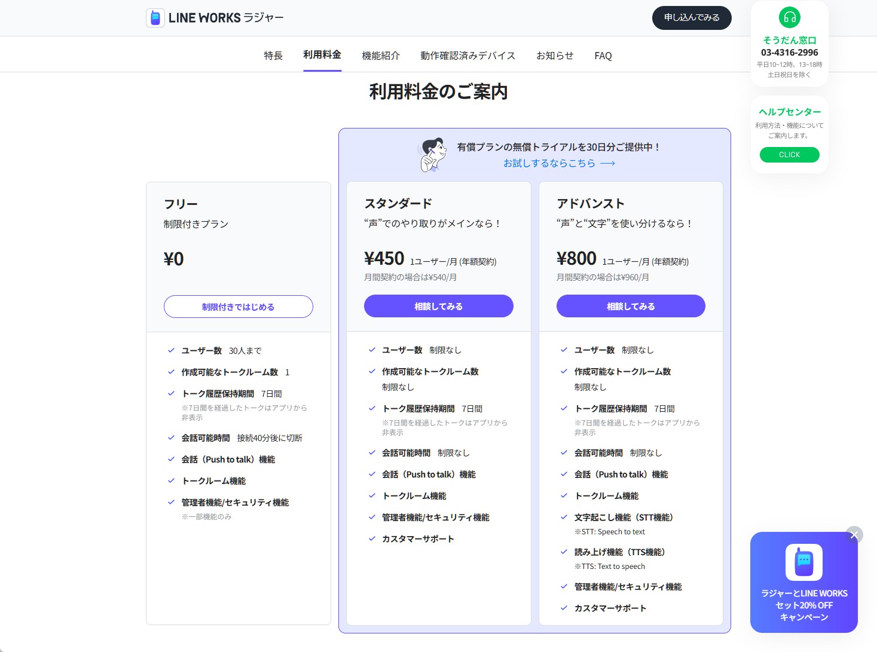Click the そうだん窓口 heading
Screen dimensions: 877x652
790,40
